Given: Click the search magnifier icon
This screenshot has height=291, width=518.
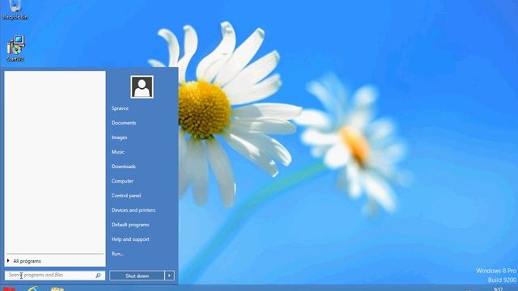Looking at the screenshot, I should (98, 275).
